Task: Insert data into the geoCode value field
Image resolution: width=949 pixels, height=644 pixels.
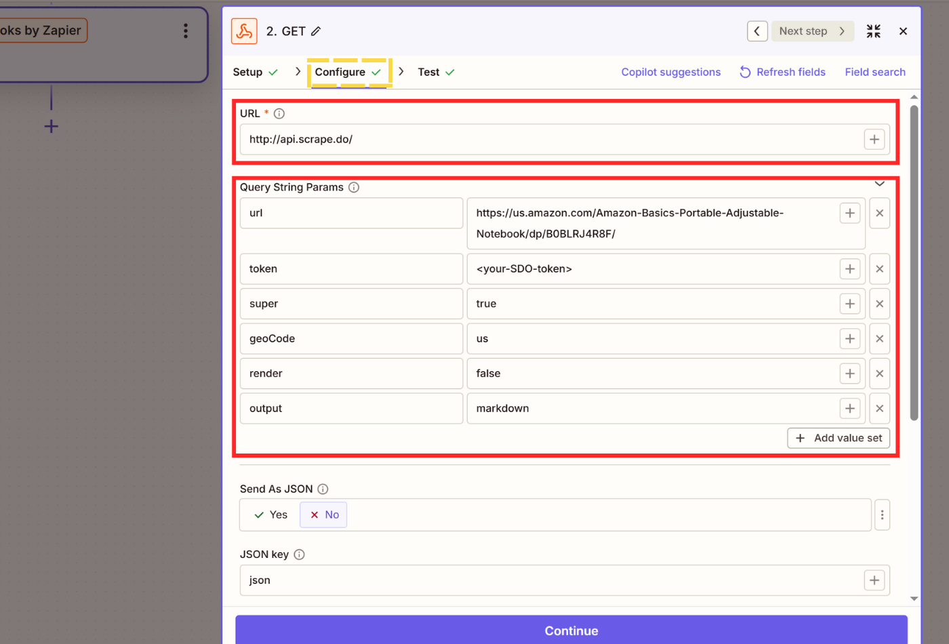Action: point(849,339)
